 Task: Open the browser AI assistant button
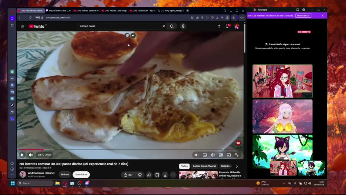coord(242,18)
